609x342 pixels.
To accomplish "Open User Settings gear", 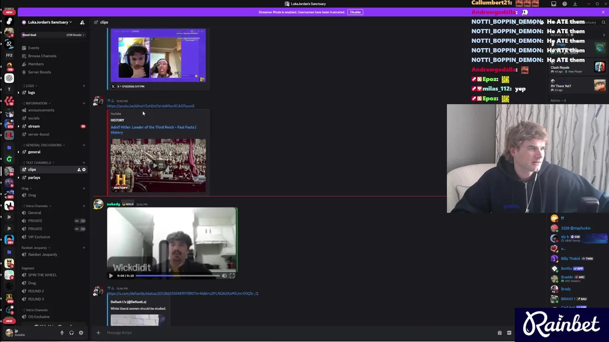I will coord(81,333).
